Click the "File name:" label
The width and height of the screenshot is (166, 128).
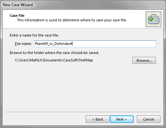coord(23,44)
